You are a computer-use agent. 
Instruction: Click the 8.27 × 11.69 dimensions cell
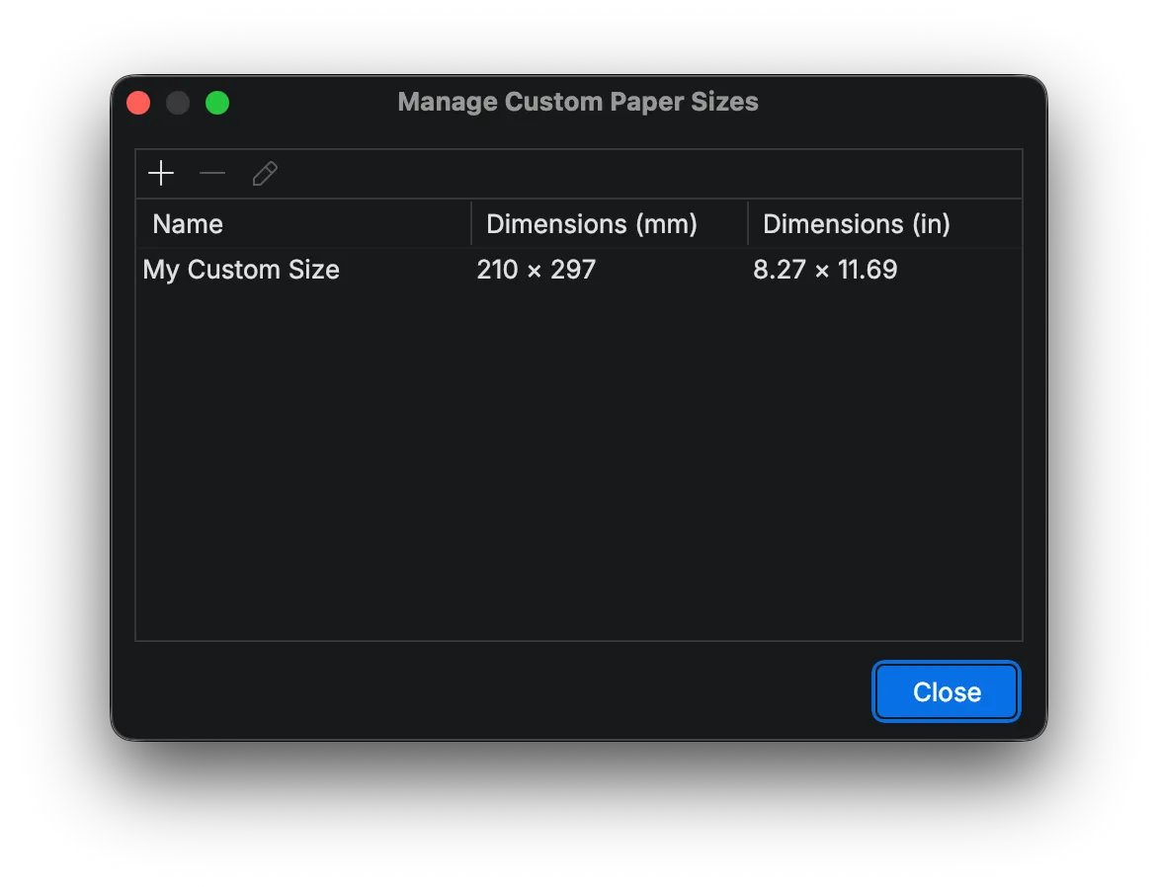pyautogui.click(x=825, y=269)
